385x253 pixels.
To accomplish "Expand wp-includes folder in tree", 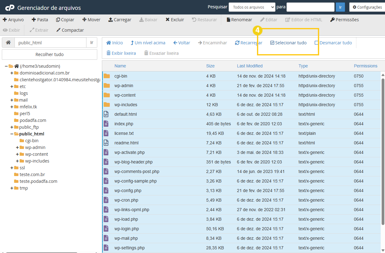I will pyautogui.click(x=17, y=161).
